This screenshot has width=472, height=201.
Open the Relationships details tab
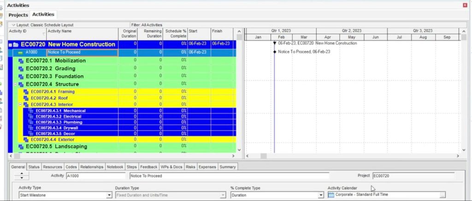tap(92, 167)
